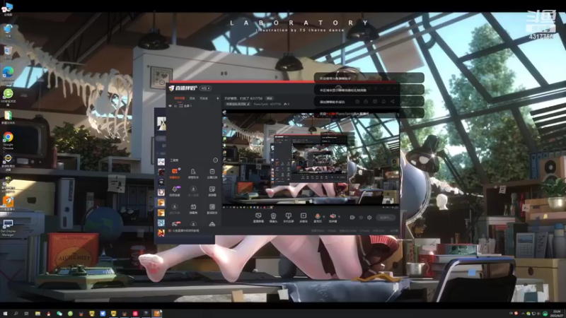566x318 pixels.
Task: Open the Windows Start menu
Action: coord(5,313)
